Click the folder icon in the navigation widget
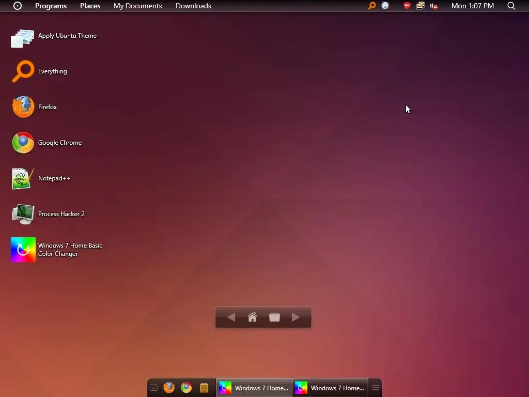 tap(274, 317)
